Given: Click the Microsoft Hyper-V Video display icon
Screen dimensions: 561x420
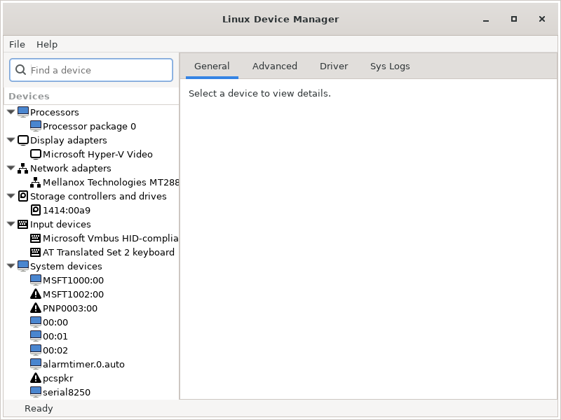Looking at the screenshot, I should pos(36,154).
